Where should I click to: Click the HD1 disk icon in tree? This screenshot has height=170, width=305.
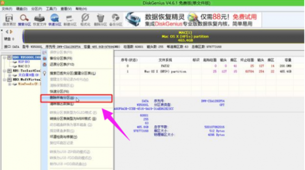point(9,70)
